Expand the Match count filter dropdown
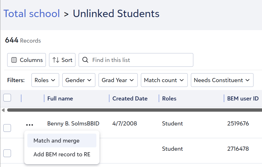The width and height of the screenshot is (262, 167). (x=164, y=80)
